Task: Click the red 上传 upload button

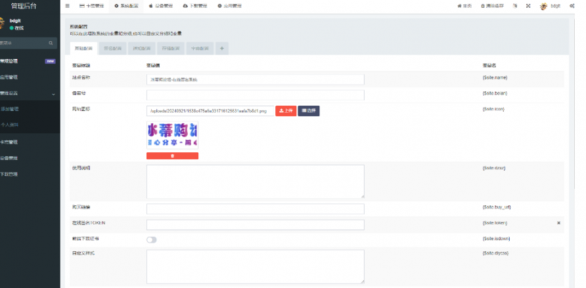Action: tap(286, 111)
